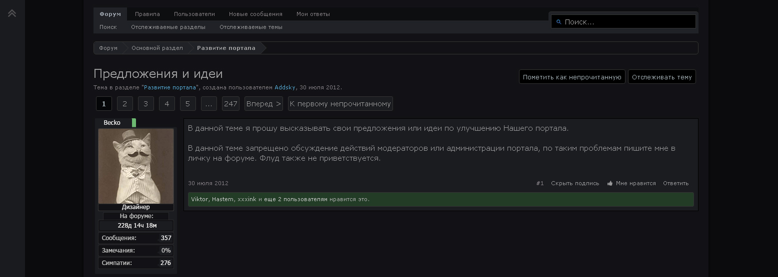Click Отслеживать тему button
Viewport: 778px width, 277px height.
[x=661, y=77]
